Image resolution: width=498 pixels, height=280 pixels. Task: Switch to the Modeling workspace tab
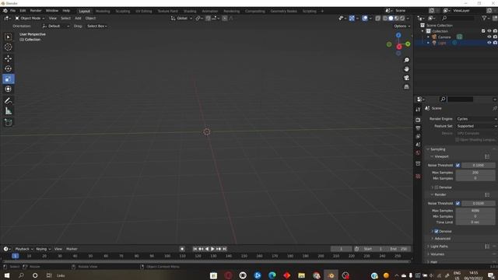(x=103, y=11)
